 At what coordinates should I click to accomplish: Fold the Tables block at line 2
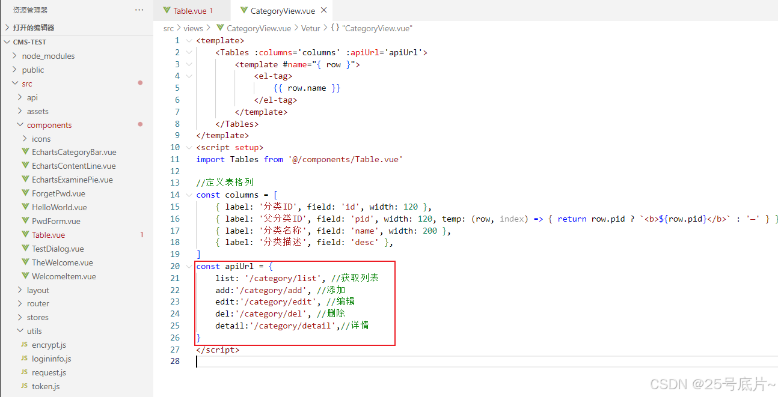coord(189,52)
